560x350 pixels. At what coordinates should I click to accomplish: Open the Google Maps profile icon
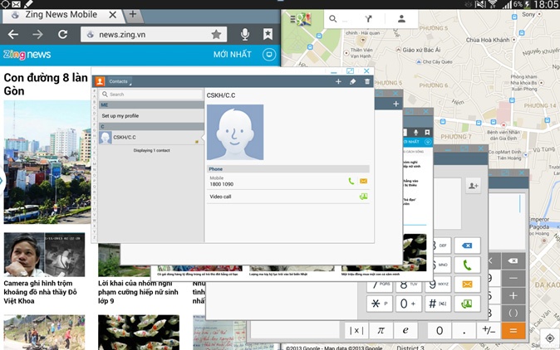click(401, 19)
